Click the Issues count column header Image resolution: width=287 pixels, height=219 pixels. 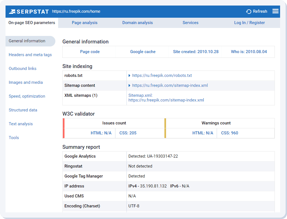114,123
